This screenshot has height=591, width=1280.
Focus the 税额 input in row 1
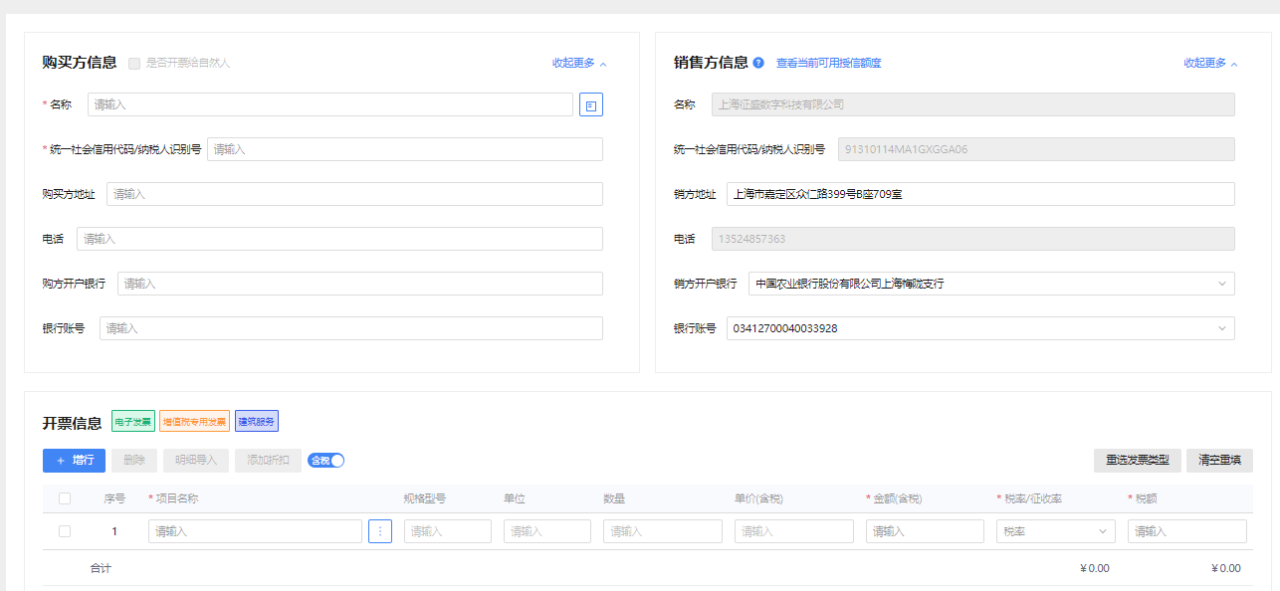(1187, 531)
